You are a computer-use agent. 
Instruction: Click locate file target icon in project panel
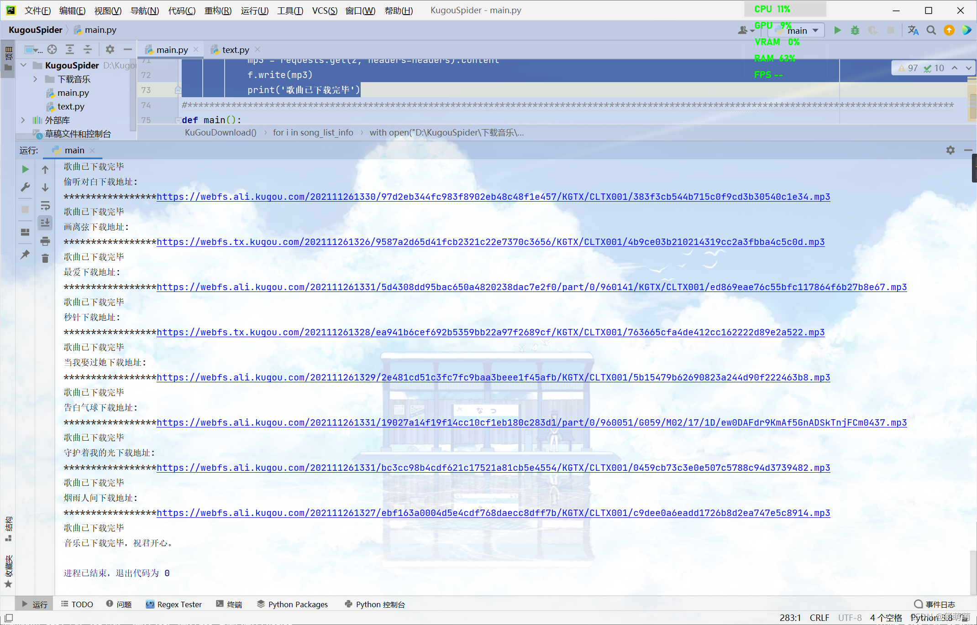coord(52,49)
